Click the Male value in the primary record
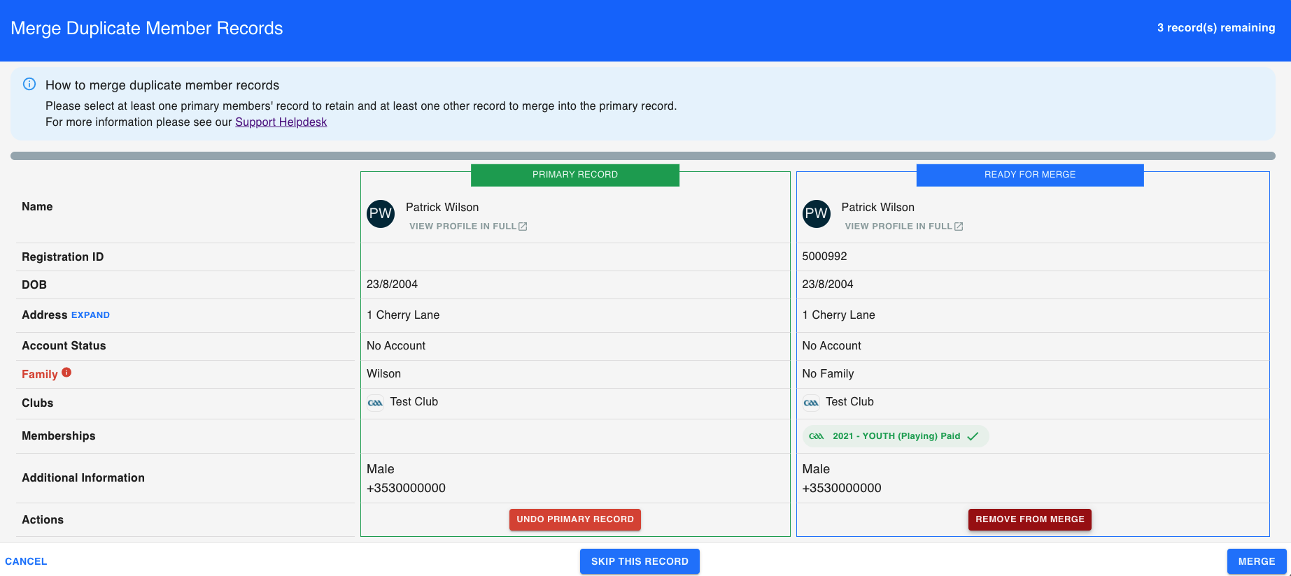Image resolution: width=1291 pixels, height=576 pixels. [x=381, y=469]
